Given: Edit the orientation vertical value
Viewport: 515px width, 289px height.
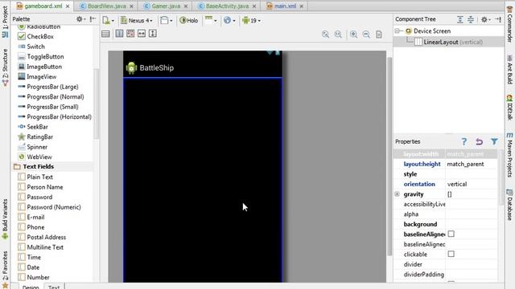Looking at the screenshot, I should [x=471, y=184].
